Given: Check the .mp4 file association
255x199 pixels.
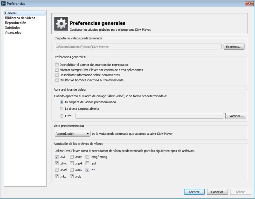Looking at the screenshot, I should [72, 163].
